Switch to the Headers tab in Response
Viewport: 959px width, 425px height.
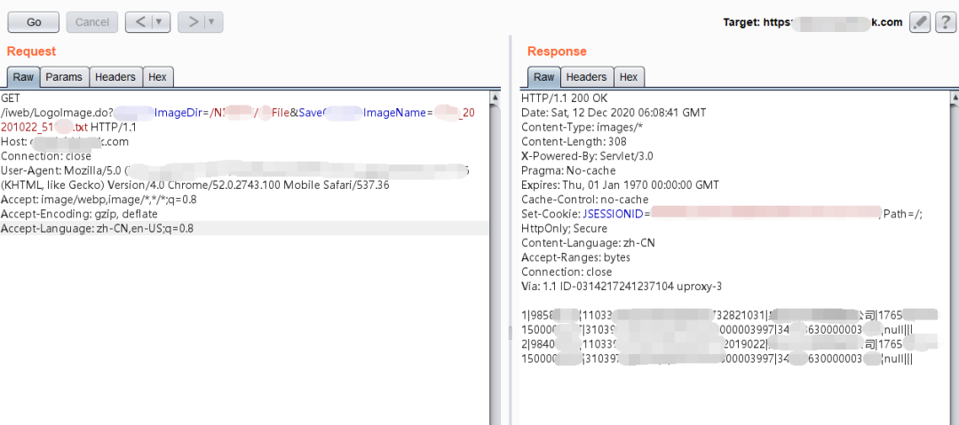click(586, 77)
